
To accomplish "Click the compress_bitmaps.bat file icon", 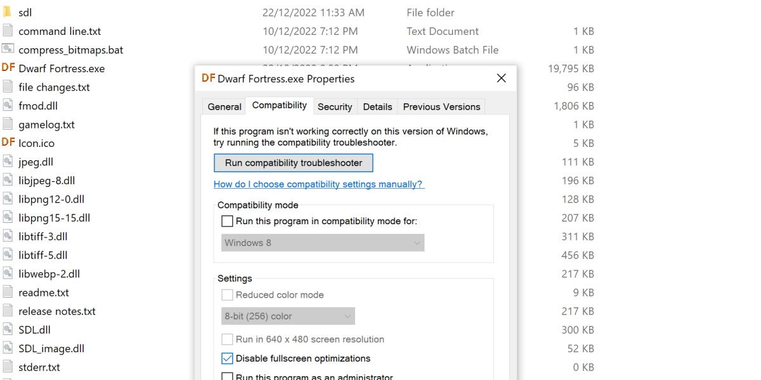I will pos(8,49).
